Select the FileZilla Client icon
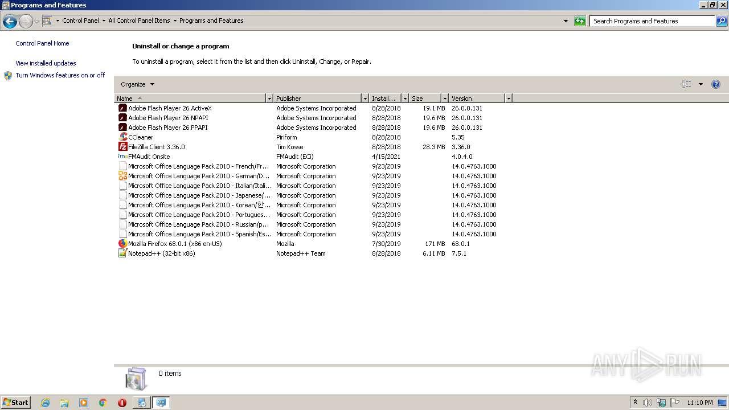 point(122,147)
